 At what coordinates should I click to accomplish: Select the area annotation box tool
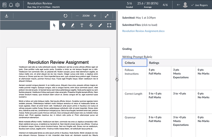point(109,25)
